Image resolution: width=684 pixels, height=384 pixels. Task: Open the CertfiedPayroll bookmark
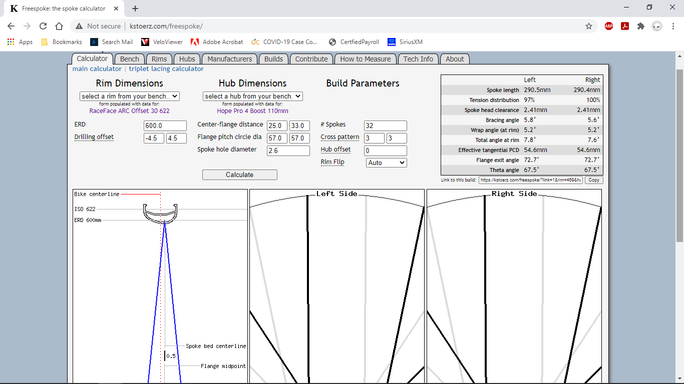click(354, 42)
